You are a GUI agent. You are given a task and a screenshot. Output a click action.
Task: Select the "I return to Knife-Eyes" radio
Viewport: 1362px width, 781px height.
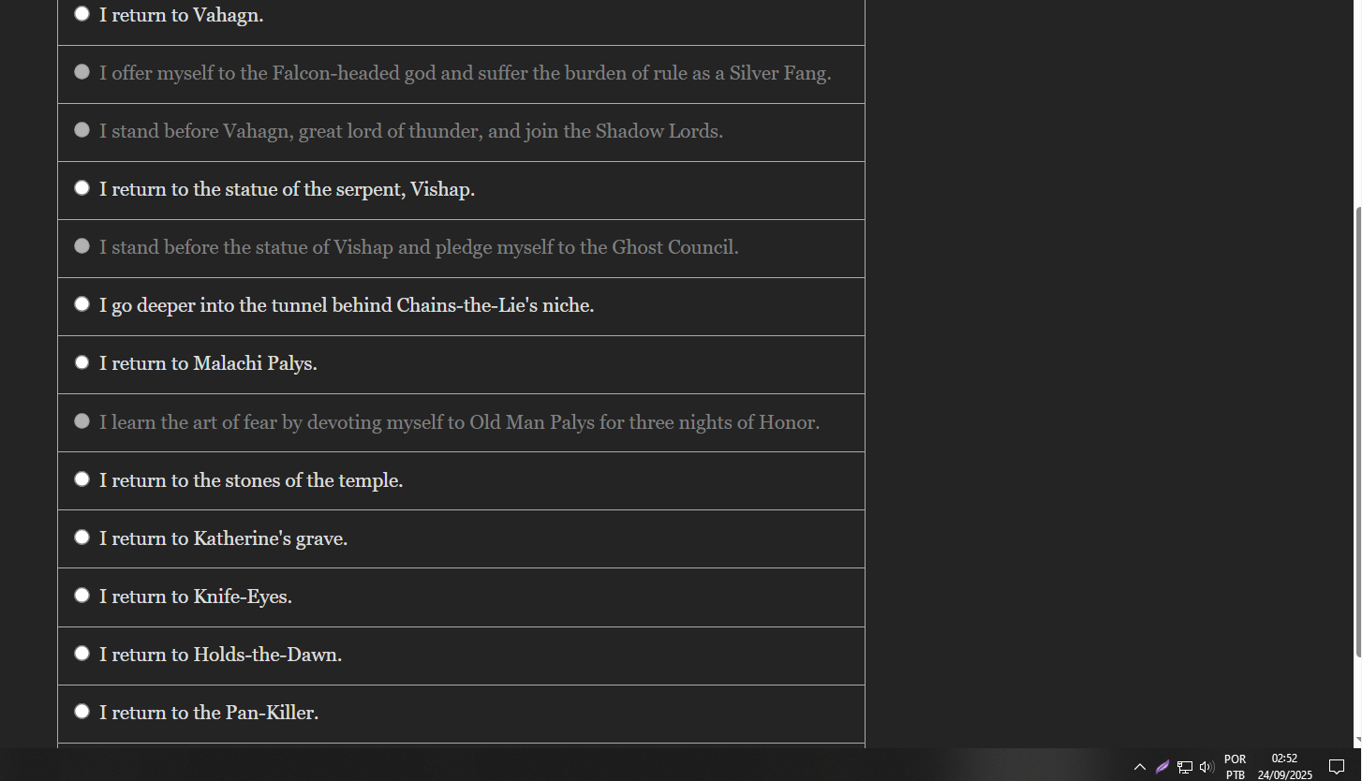coord(82,596)
